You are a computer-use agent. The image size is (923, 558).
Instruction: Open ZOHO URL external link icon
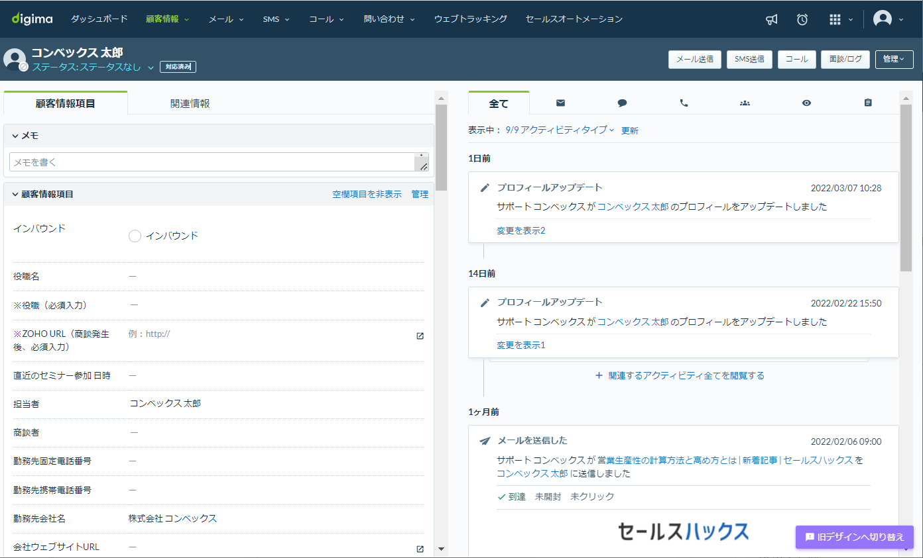tap(420, 336)
